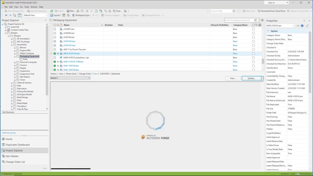Image resolution: width=313 pixels, height=176 pixels.
Task: Click the pencil edit icon in Properties panel
Action: click(307, 26)
